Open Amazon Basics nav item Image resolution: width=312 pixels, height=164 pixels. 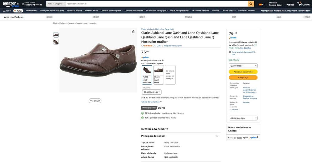tap(91, 11)
